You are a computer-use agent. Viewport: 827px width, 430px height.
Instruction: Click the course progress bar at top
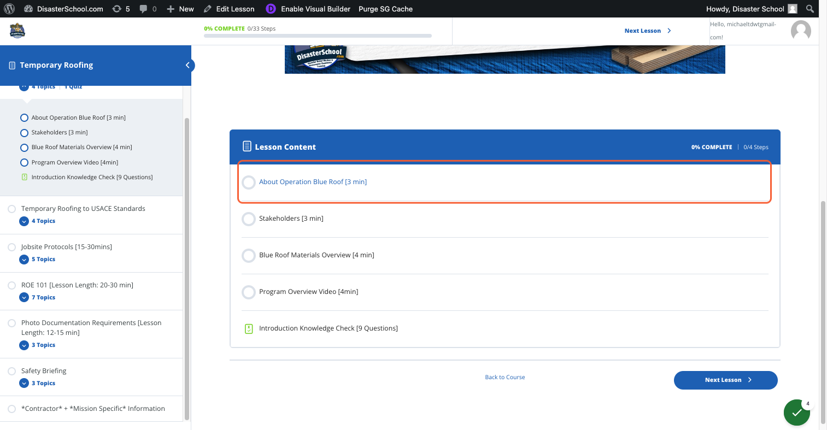point(318,36)
